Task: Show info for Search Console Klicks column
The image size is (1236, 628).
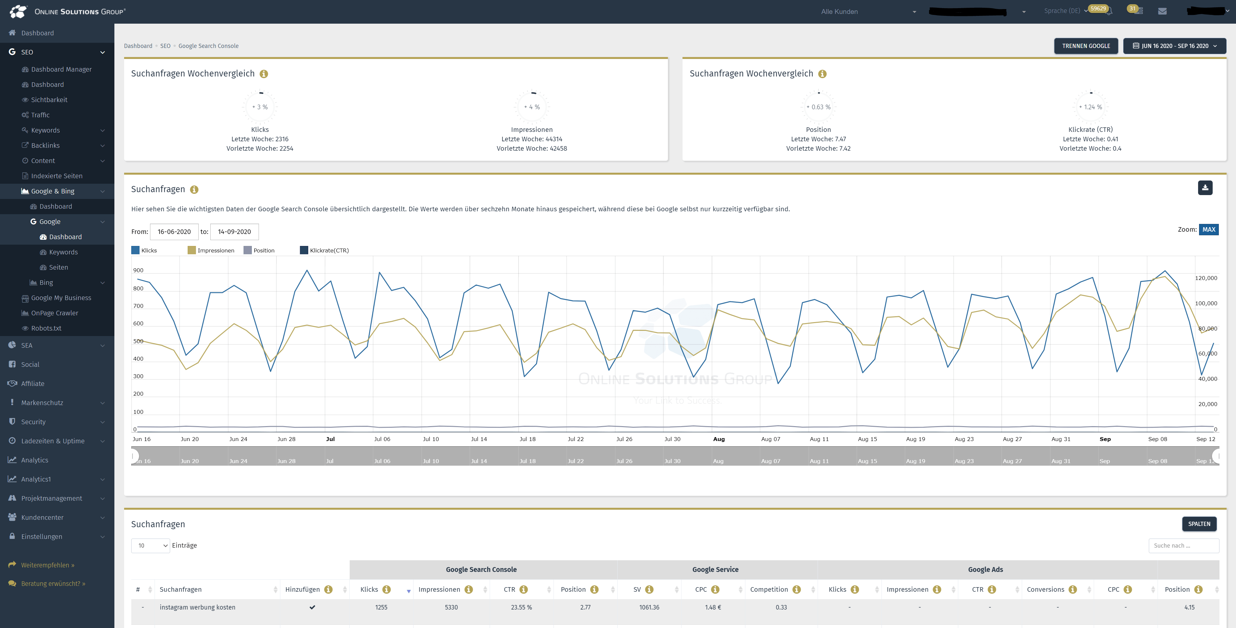Action: [387, 589]
